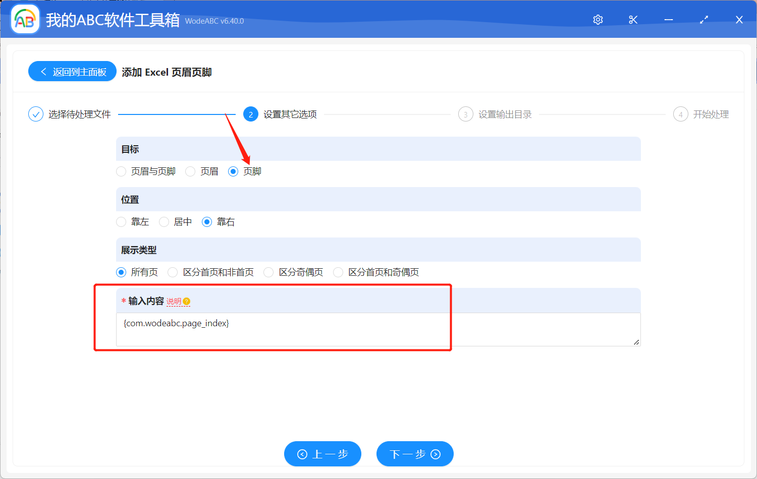Choose 靠左 position option
Screen dimensions: 757x479
pos(121,222)
